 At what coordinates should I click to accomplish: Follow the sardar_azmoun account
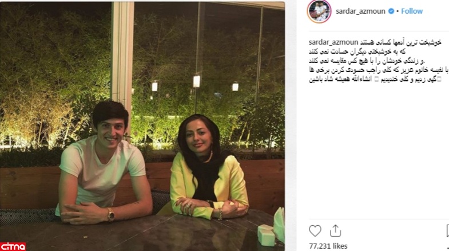(x=412, y=11)
